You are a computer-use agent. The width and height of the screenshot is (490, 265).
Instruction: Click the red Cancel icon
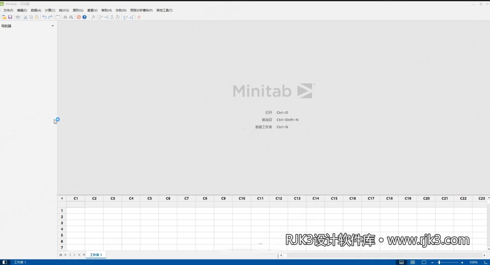pyautogui.click(x=79, y=17)
